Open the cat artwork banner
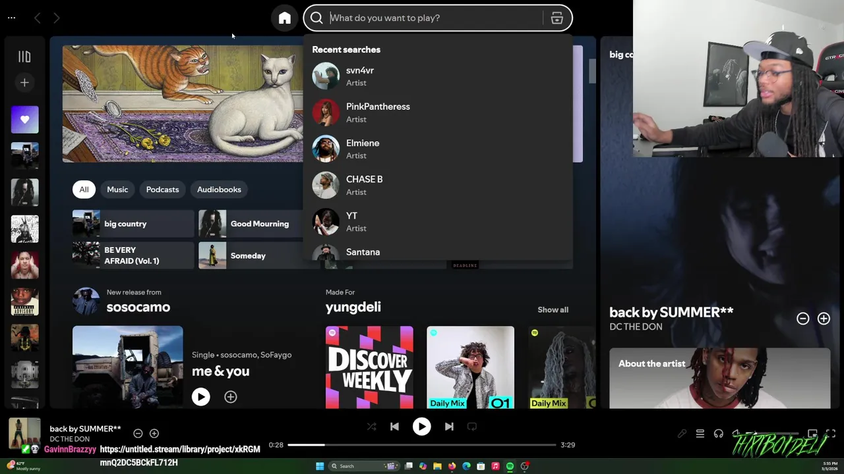This screenshot has width=844, height=474. click(183, 103)
